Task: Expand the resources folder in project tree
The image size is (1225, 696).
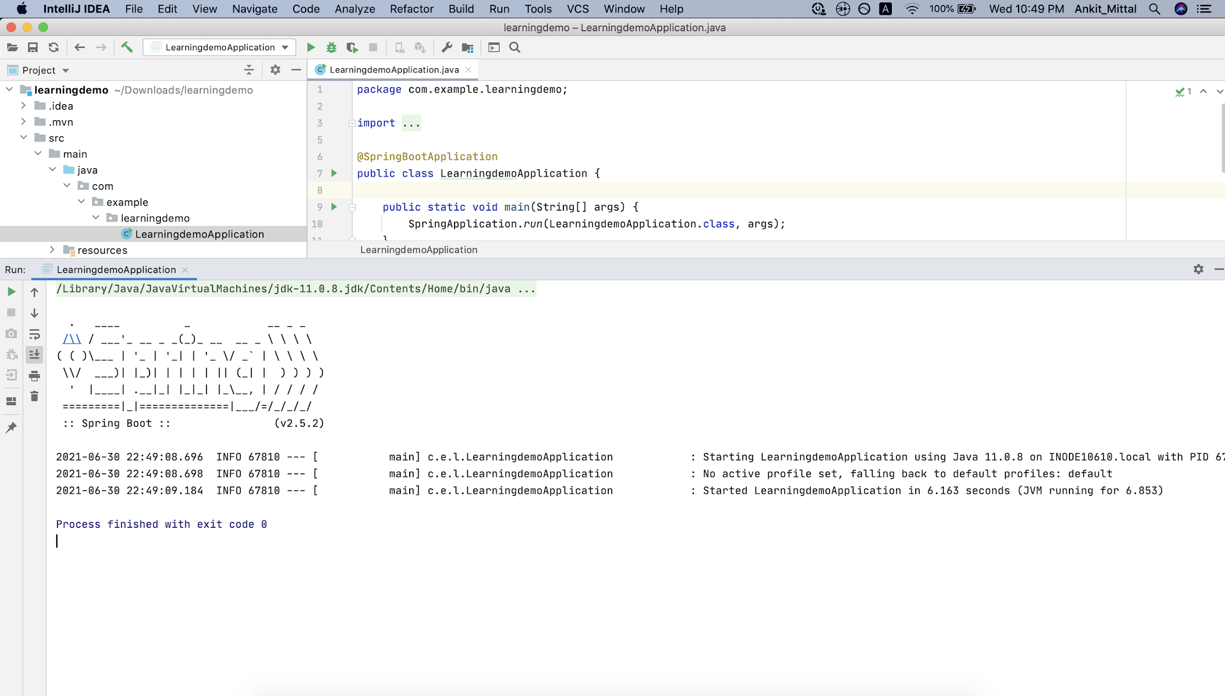Action: click(52, 250)
